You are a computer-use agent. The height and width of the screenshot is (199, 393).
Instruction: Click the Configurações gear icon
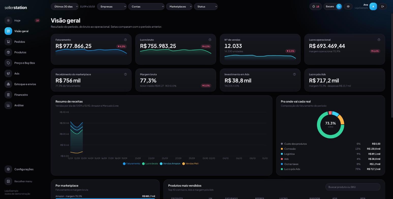click(x=8, y=169)
